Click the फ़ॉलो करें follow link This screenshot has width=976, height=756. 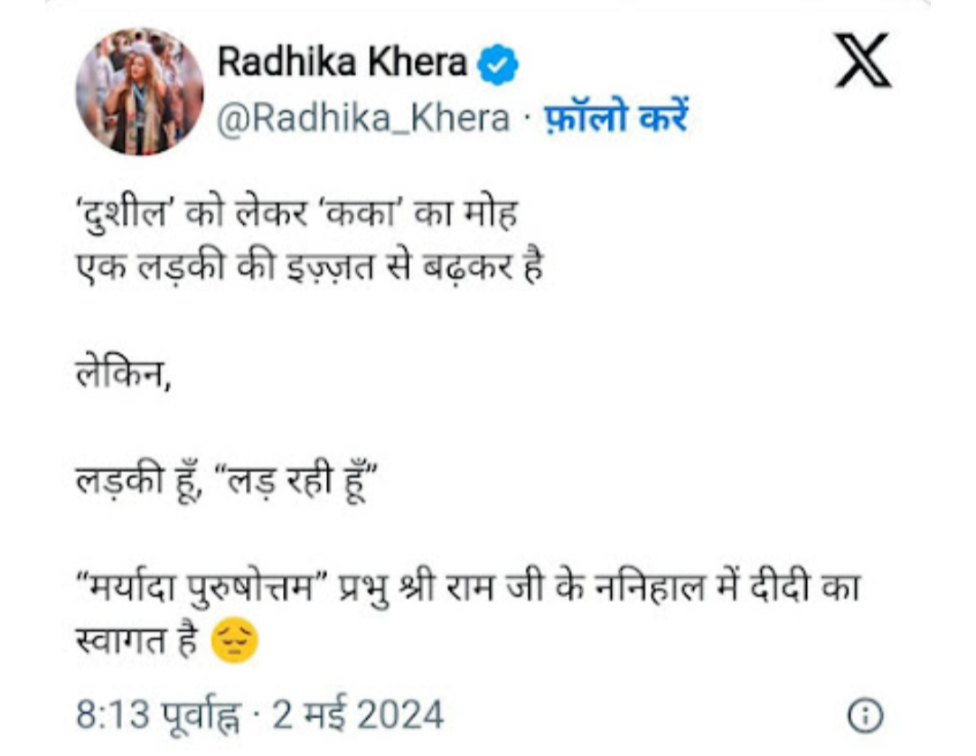(615, 118)
